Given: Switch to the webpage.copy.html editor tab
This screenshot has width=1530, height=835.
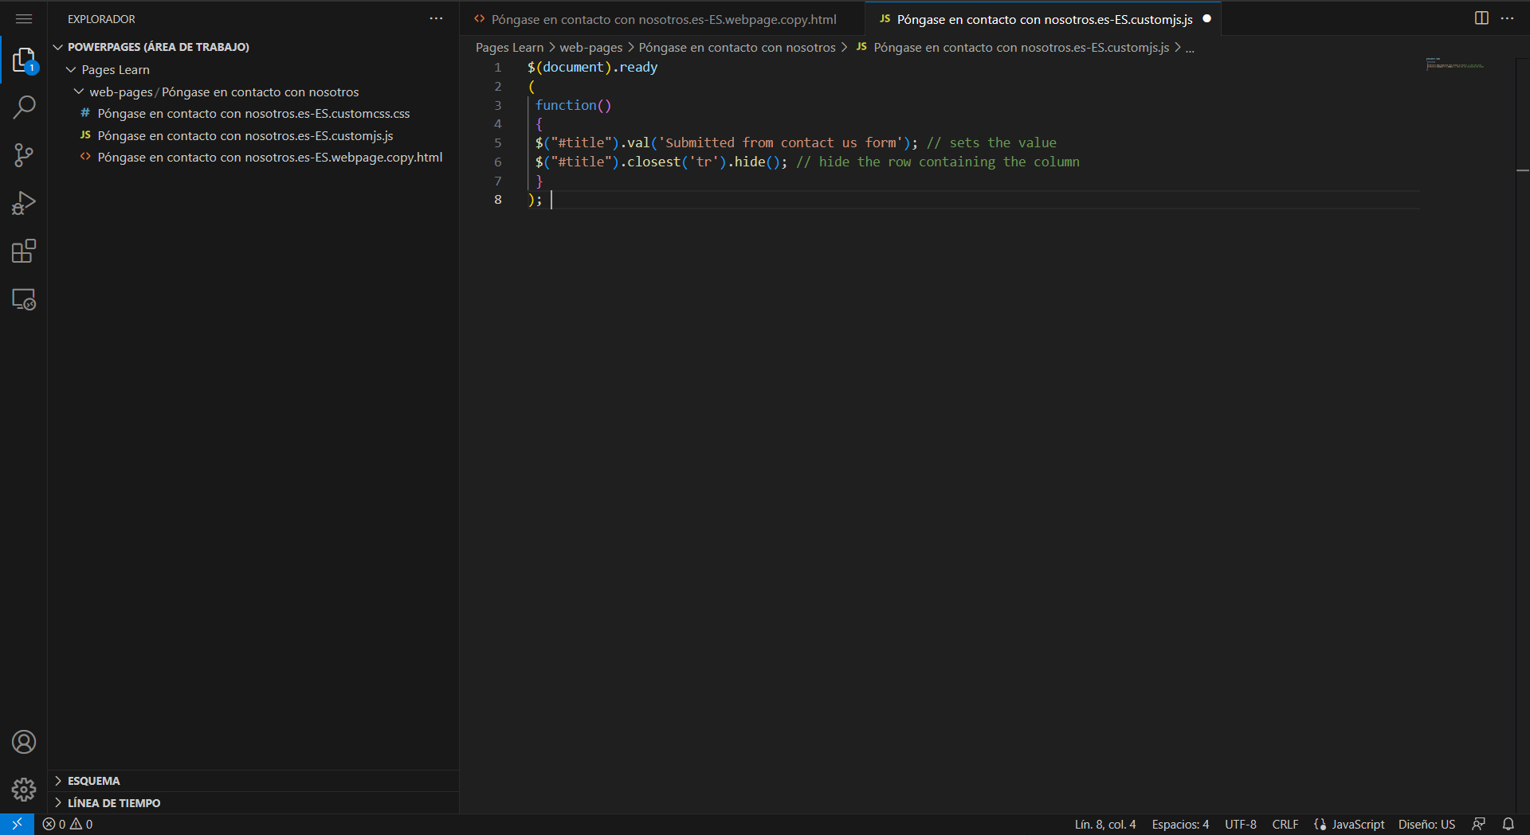Looking at the screenshot, I should pyautogui.click(x=663, y=19).
